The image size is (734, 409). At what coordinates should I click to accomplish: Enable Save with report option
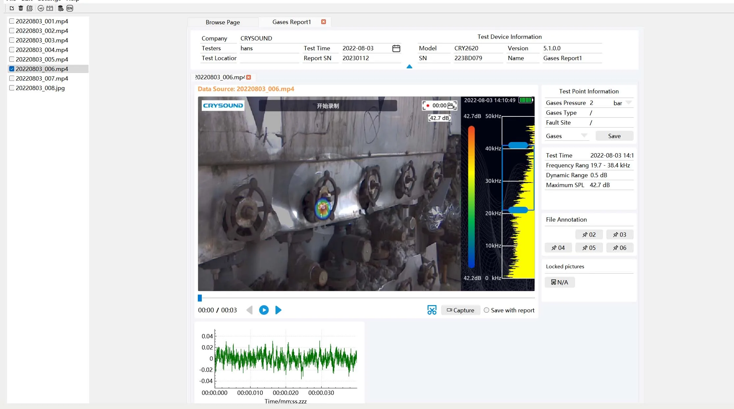[486, 310]
